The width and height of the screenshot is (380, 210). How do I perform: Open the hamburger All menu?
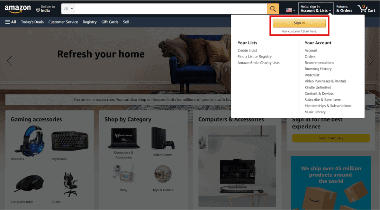[11, 22]
